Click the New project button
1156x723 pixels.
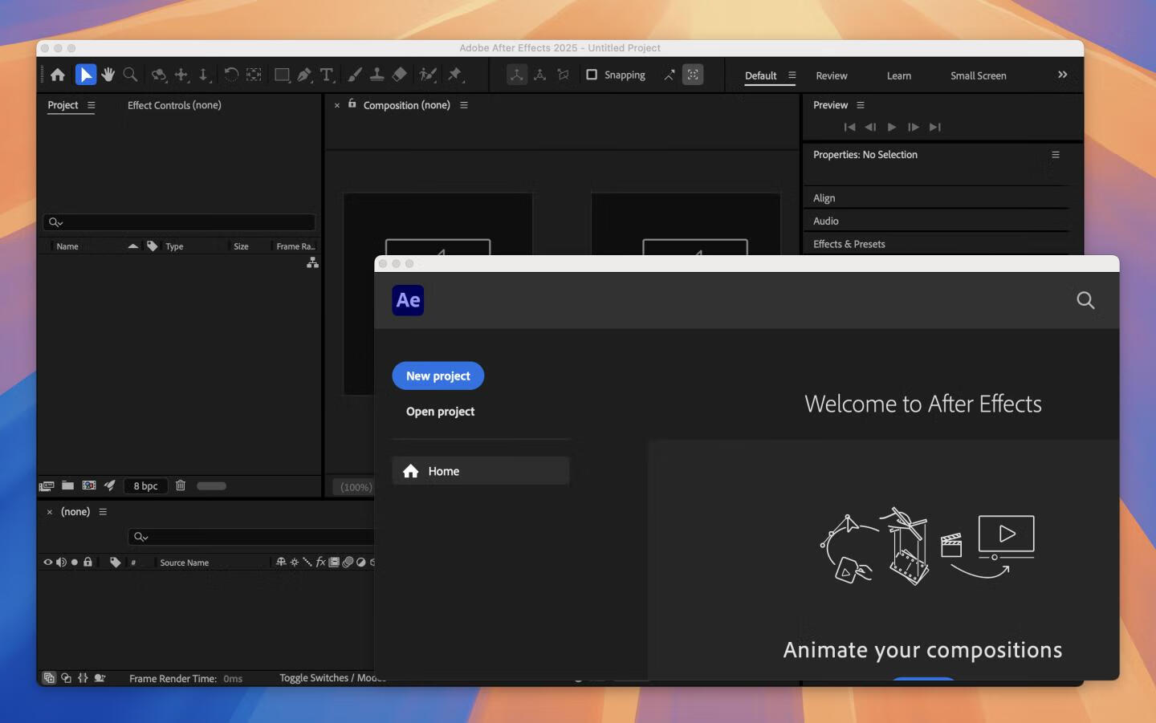(438, 376)
